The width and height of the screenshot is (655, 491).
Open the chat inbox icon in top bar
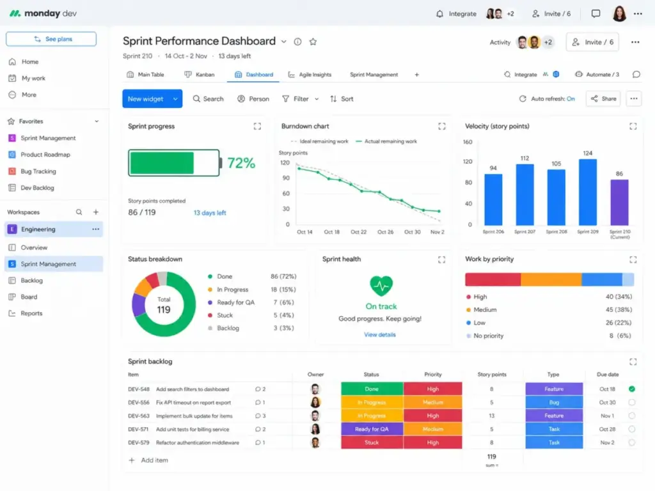pyautogui.click(x=596, y=14)
